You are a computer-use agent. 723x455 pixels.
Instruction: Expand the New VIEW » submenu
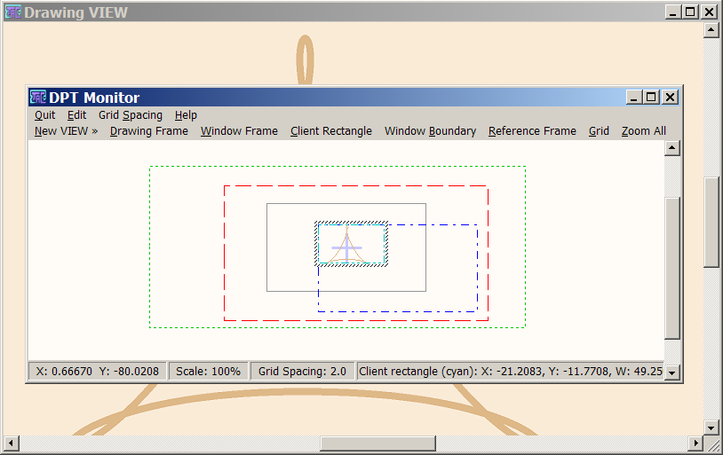66,131
